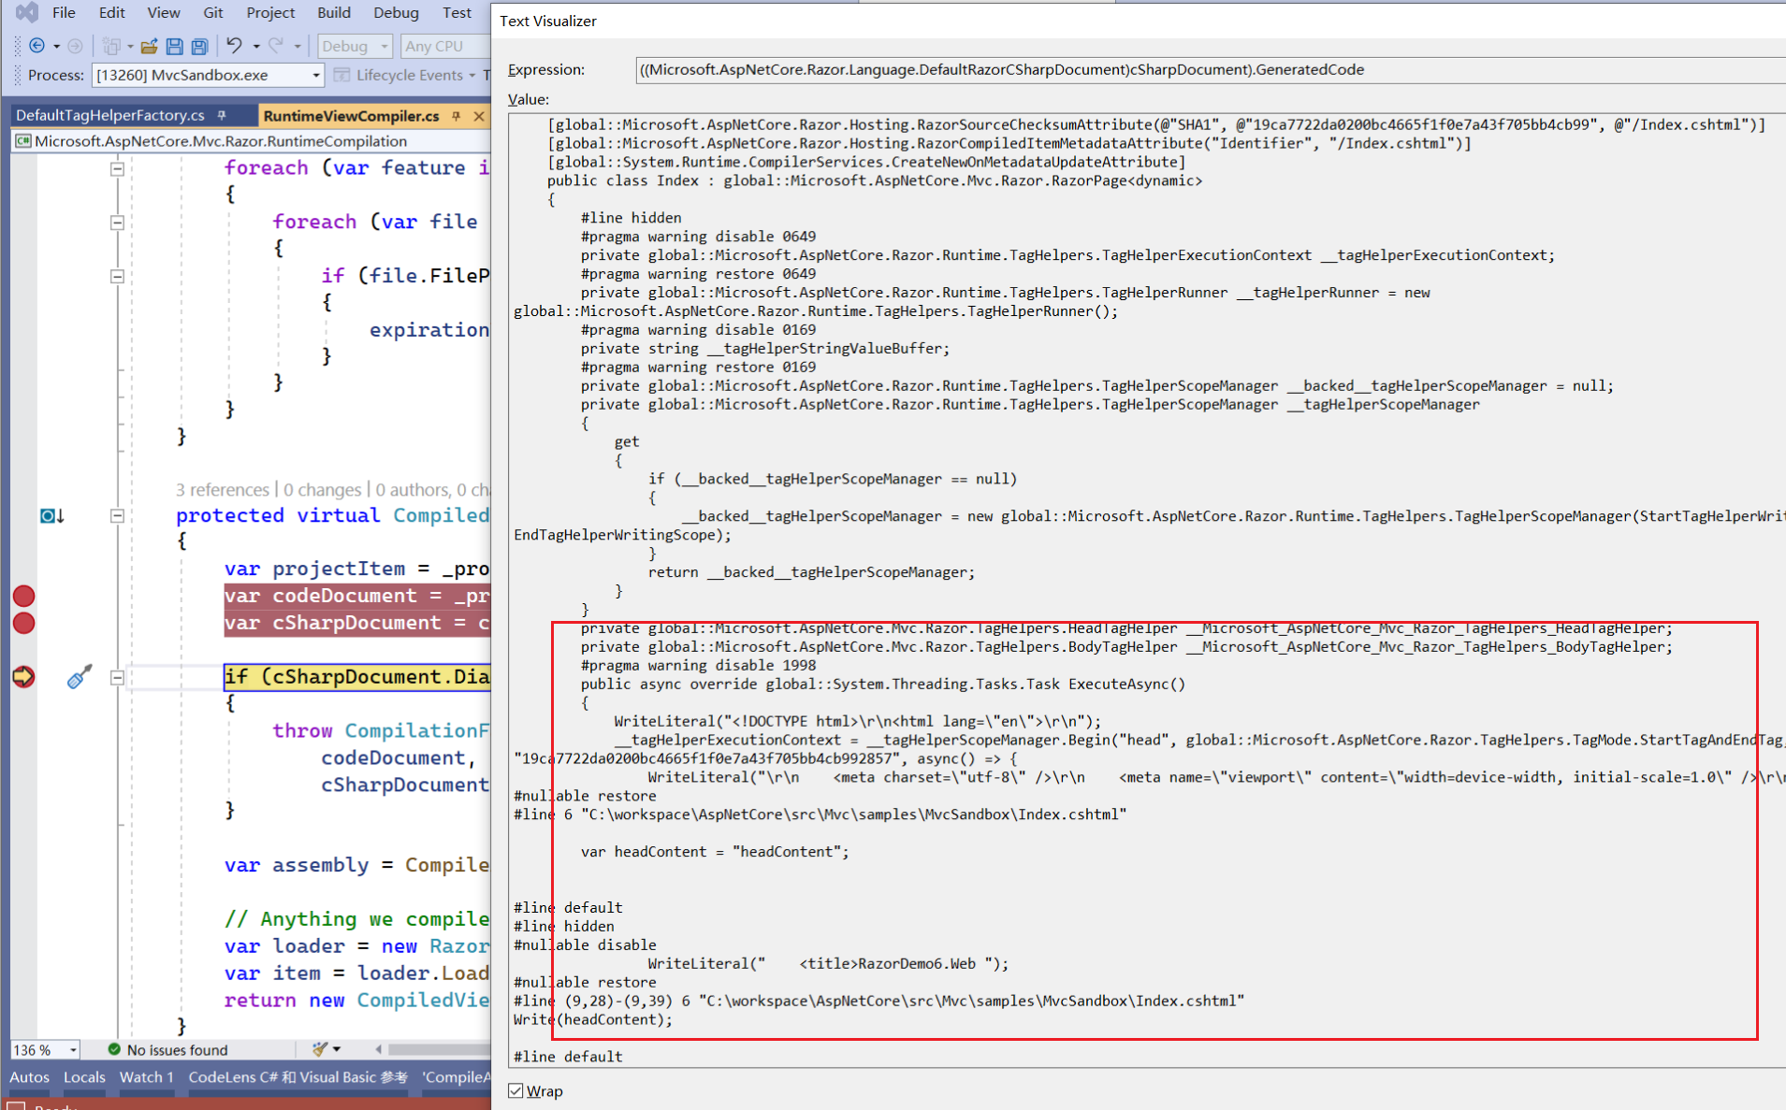Click the Undo arrow icon

[234, 45]
